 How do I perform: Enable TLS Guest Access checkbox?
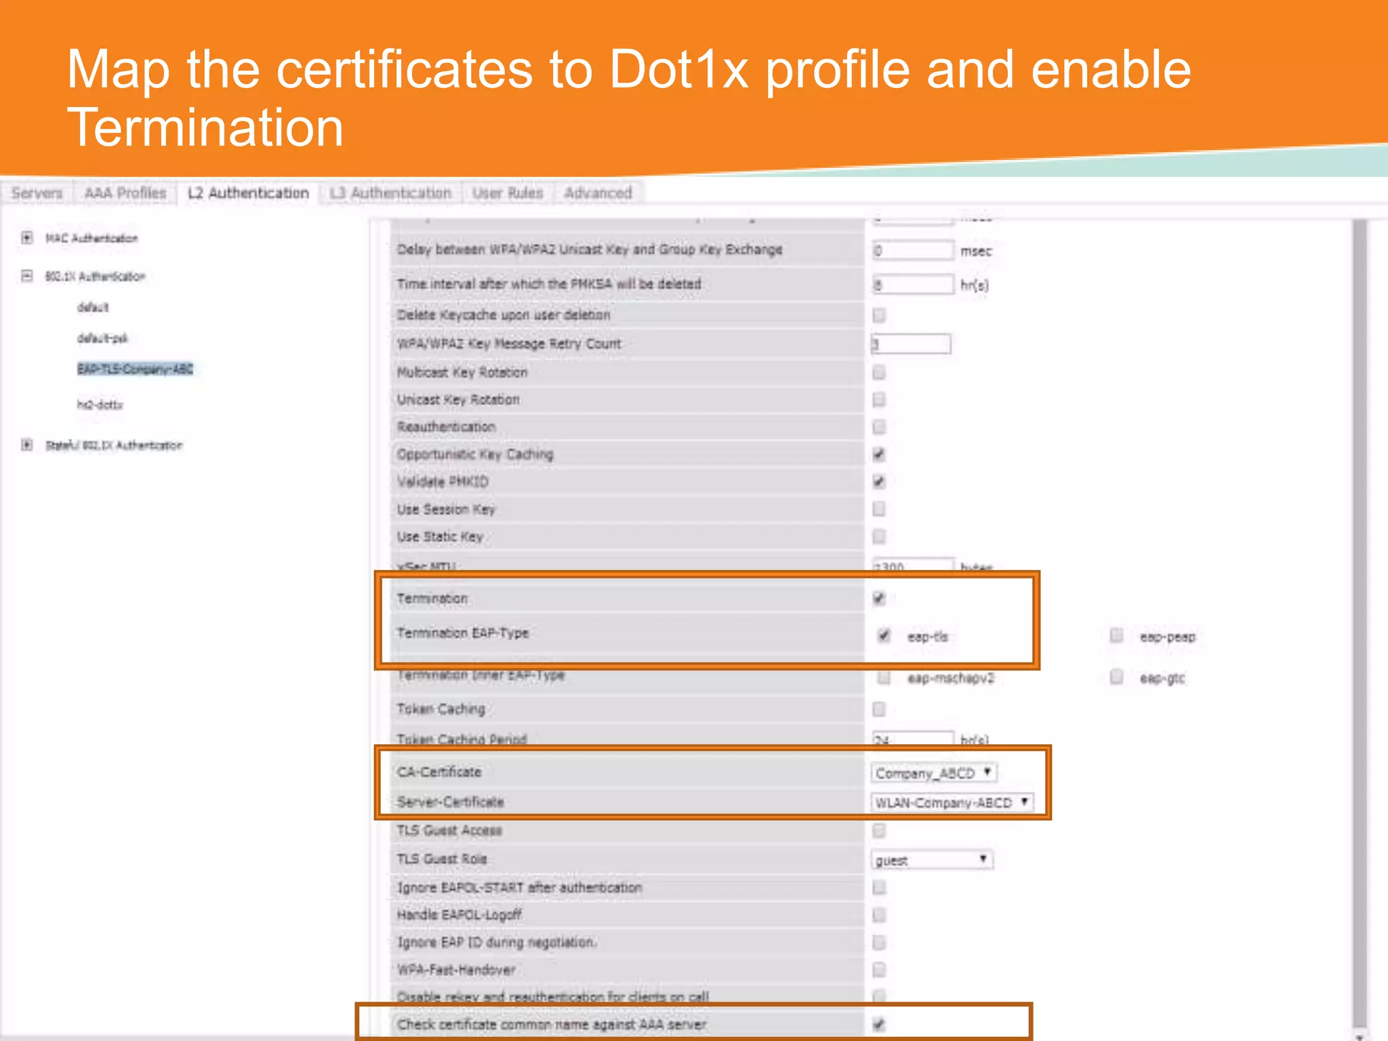pyautogui.click(x=879, y=831)
